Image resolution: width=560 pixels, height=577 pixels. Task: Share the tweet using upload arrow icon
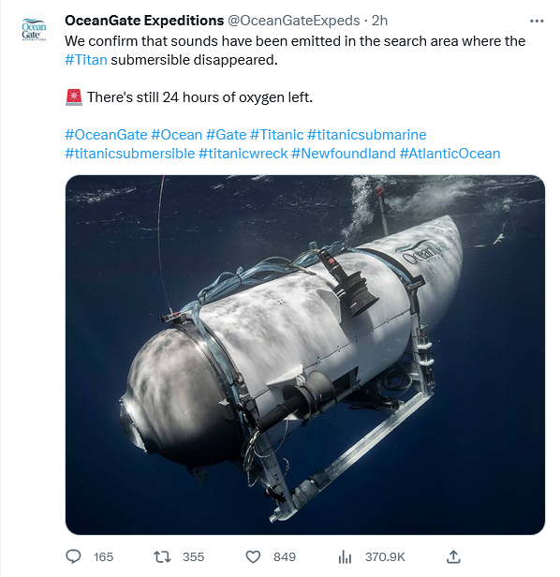pos(453,556)
